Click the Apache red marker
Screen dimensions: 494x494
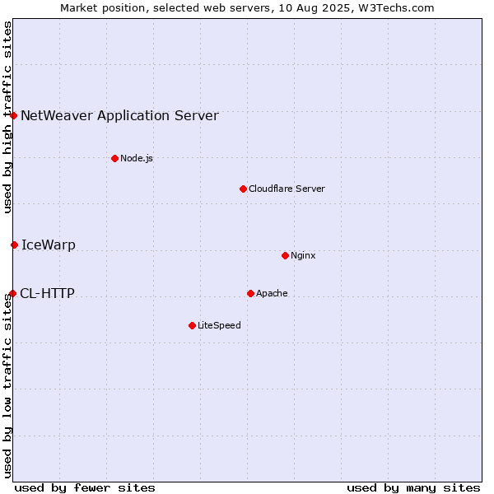(x=251, y=293)
